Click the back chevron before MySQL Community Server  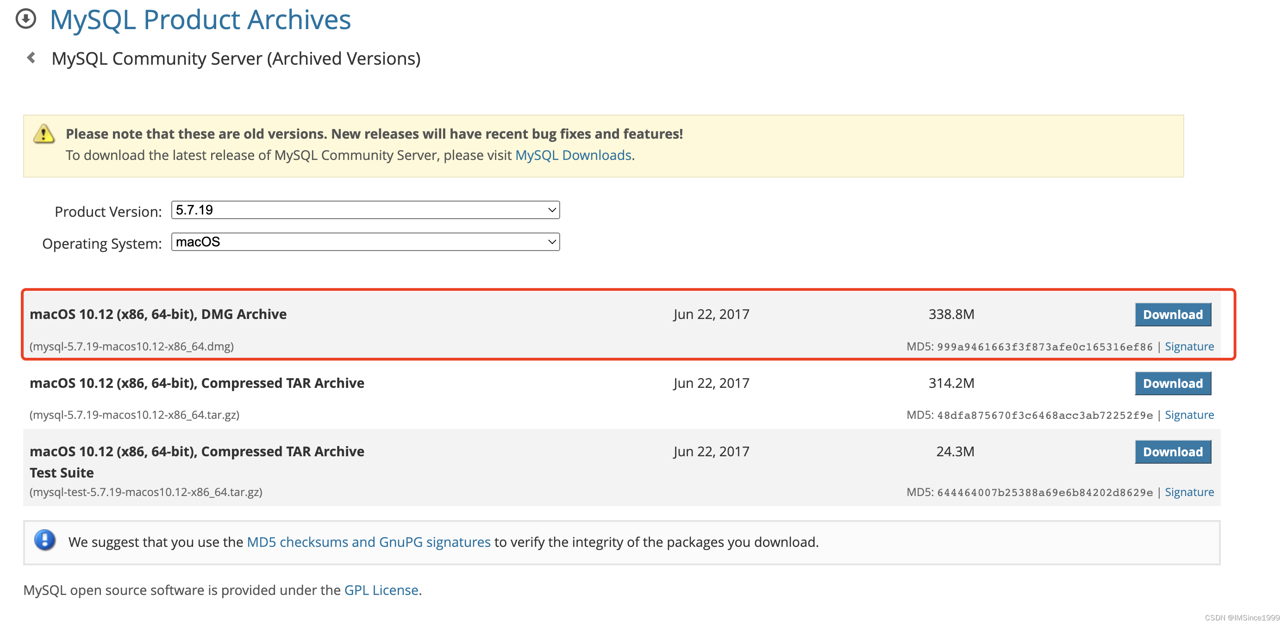click(x=31, y=57)
